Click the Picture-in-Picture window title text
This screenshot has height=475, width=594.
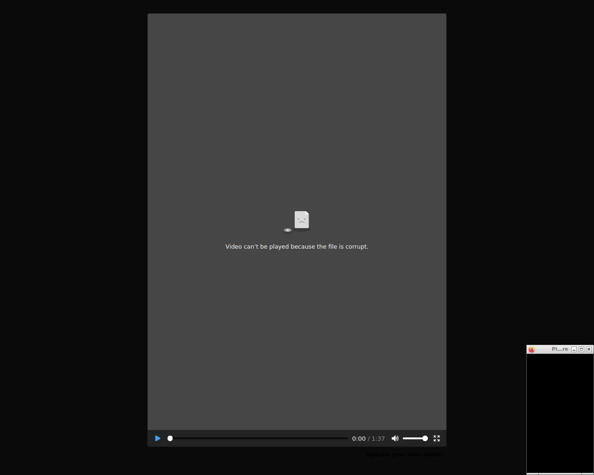pyautogui.click(x=559, y=349)
